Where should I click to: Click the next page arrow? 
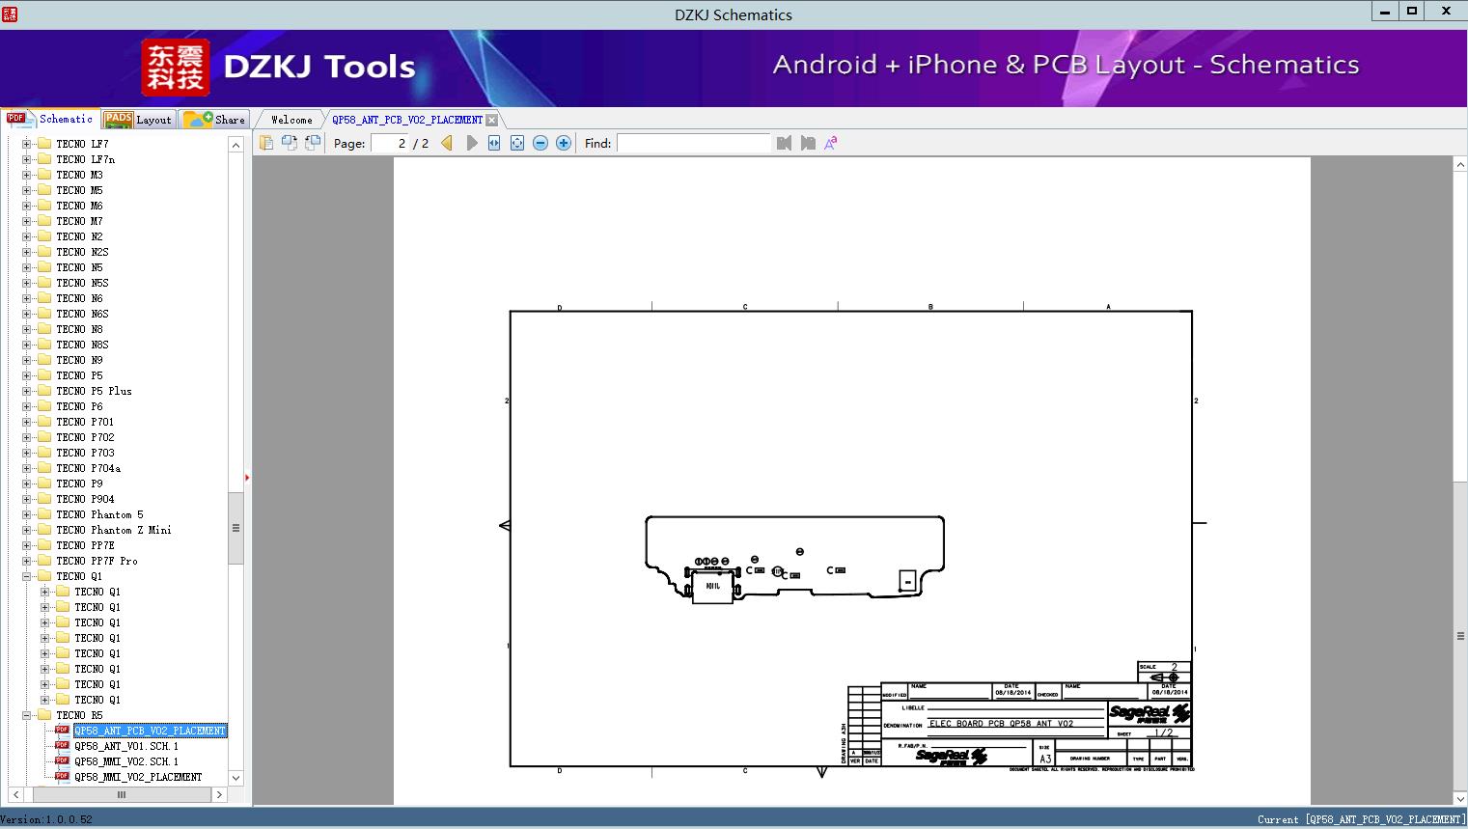[472, 143]
